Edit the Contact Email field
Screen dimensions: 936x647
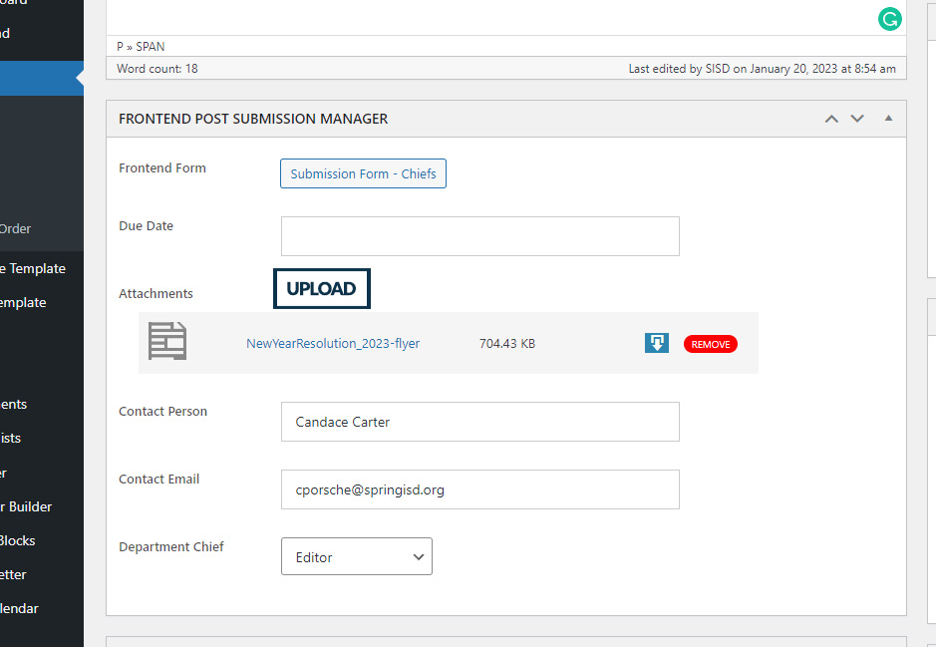[479, 489]
